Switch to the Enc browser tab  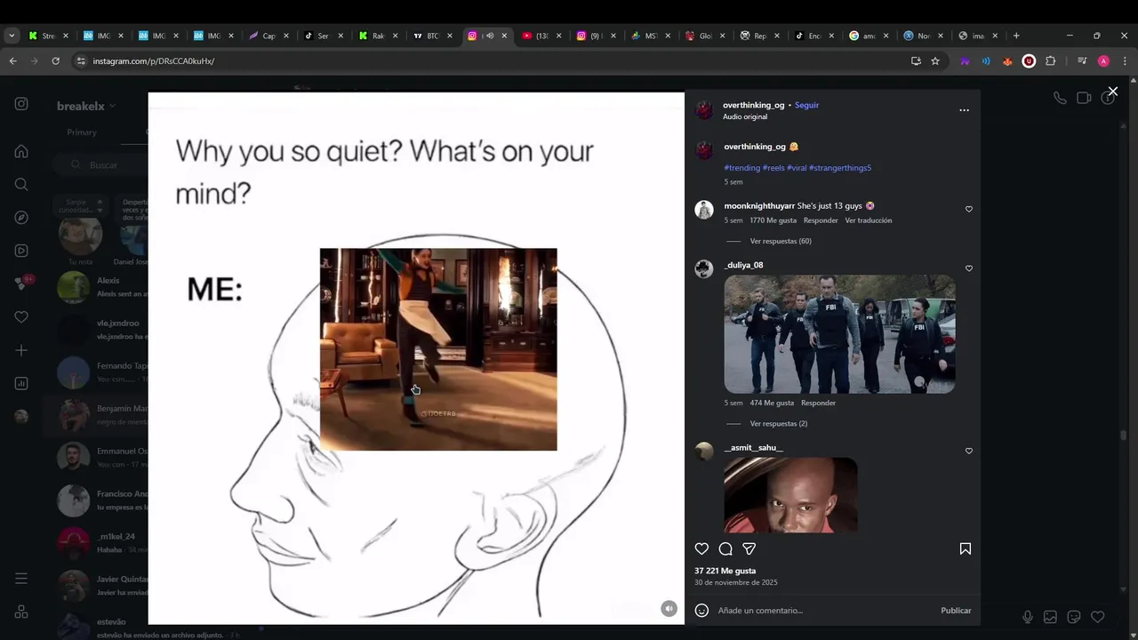[813, 36]
